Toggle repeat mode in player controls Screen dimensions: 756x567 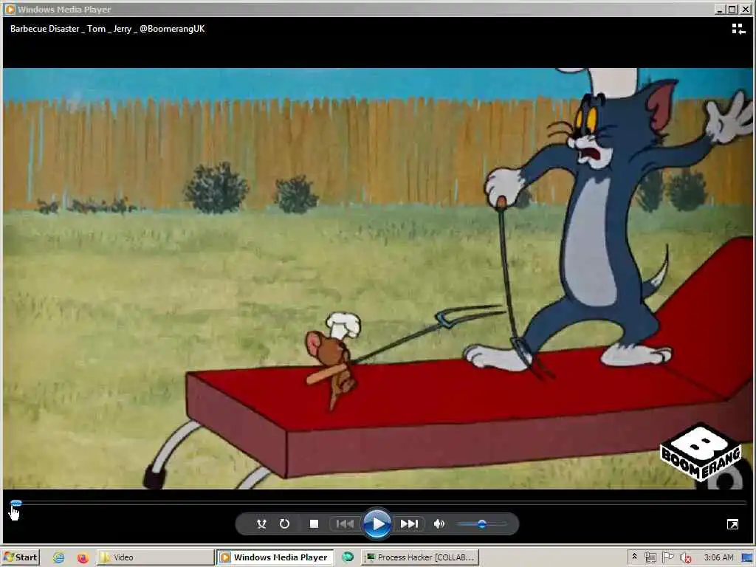pyautogui.click(x=284, y=523)
